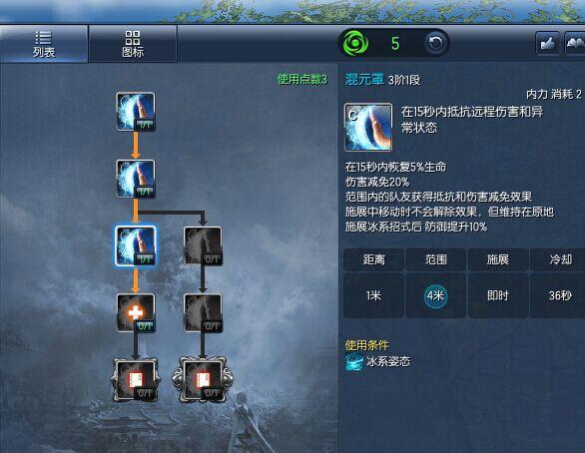
Task: Click the 即时 cast time cell
Action: (498, 295)
